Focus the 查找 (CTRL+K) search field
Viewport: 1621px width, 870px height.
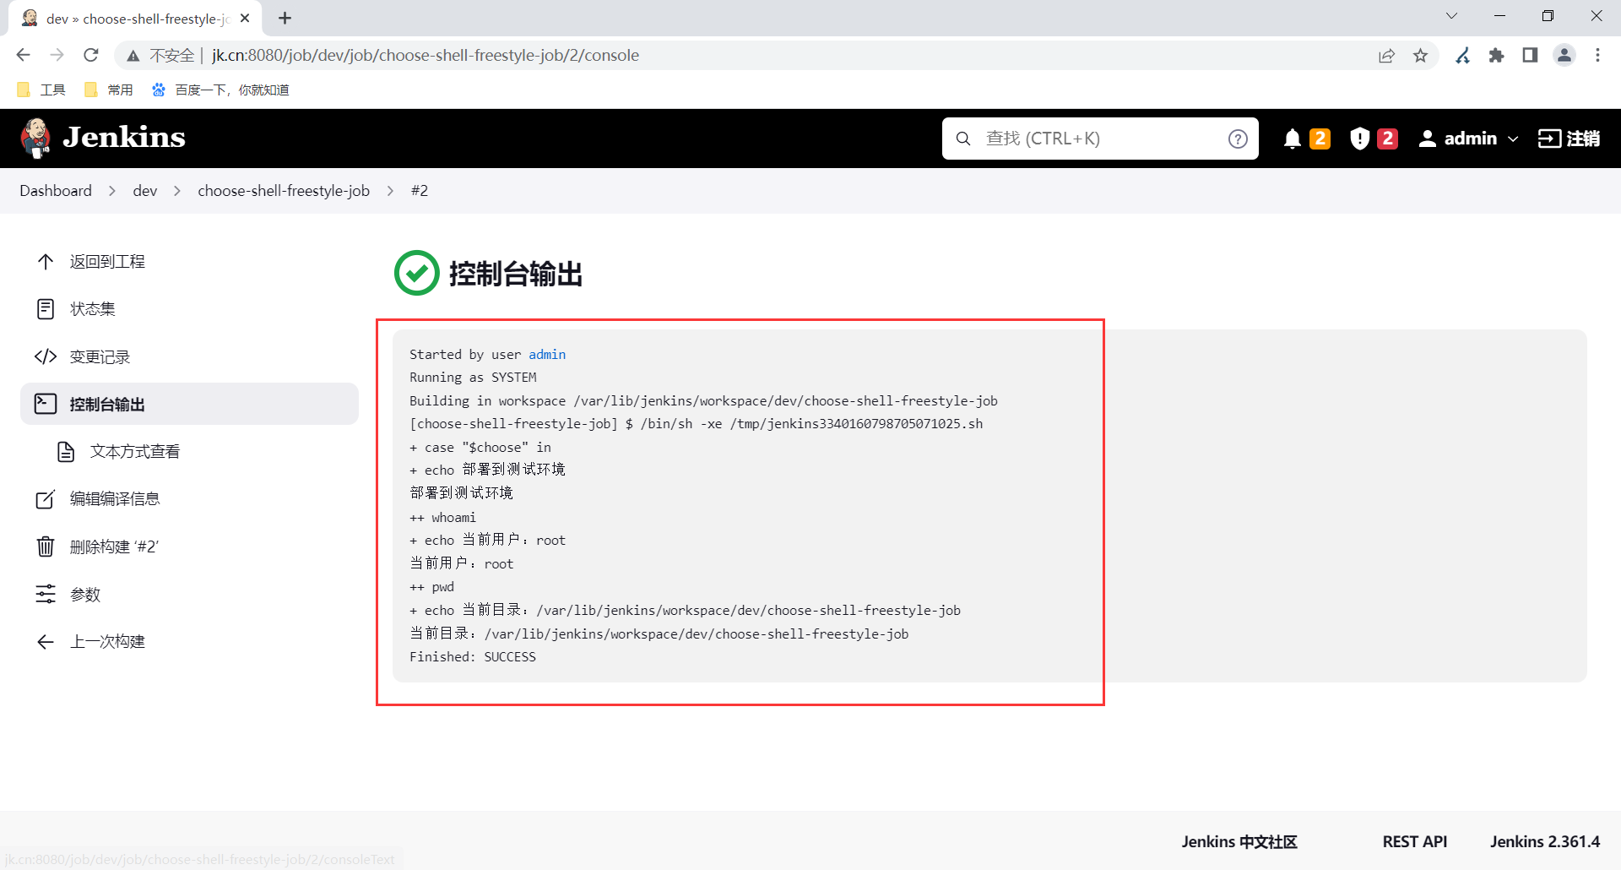click(x=1100, y=139)
